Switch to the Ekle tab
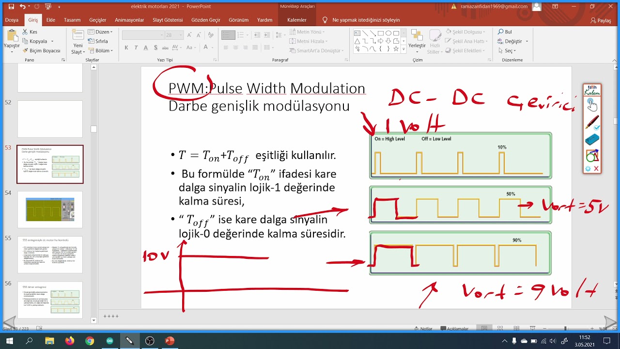Screen dimensions: 620x349 (50, 20)
